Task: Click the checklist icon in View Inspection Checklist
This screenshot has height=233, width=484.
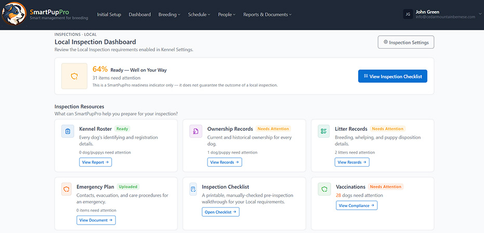Action: (x=366, y=76)
